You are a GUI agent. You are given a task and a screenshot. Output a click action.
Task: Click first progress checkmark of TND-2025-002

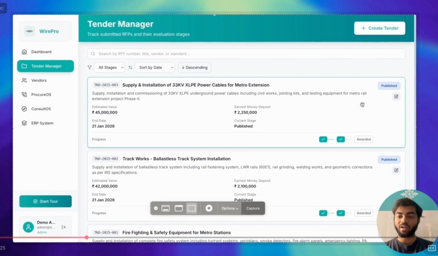tap(323, 213)
